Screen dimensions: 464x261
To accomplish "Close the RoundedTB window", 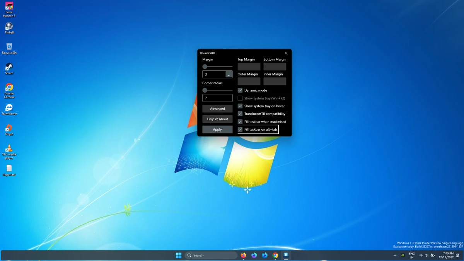I will point(286,53).
